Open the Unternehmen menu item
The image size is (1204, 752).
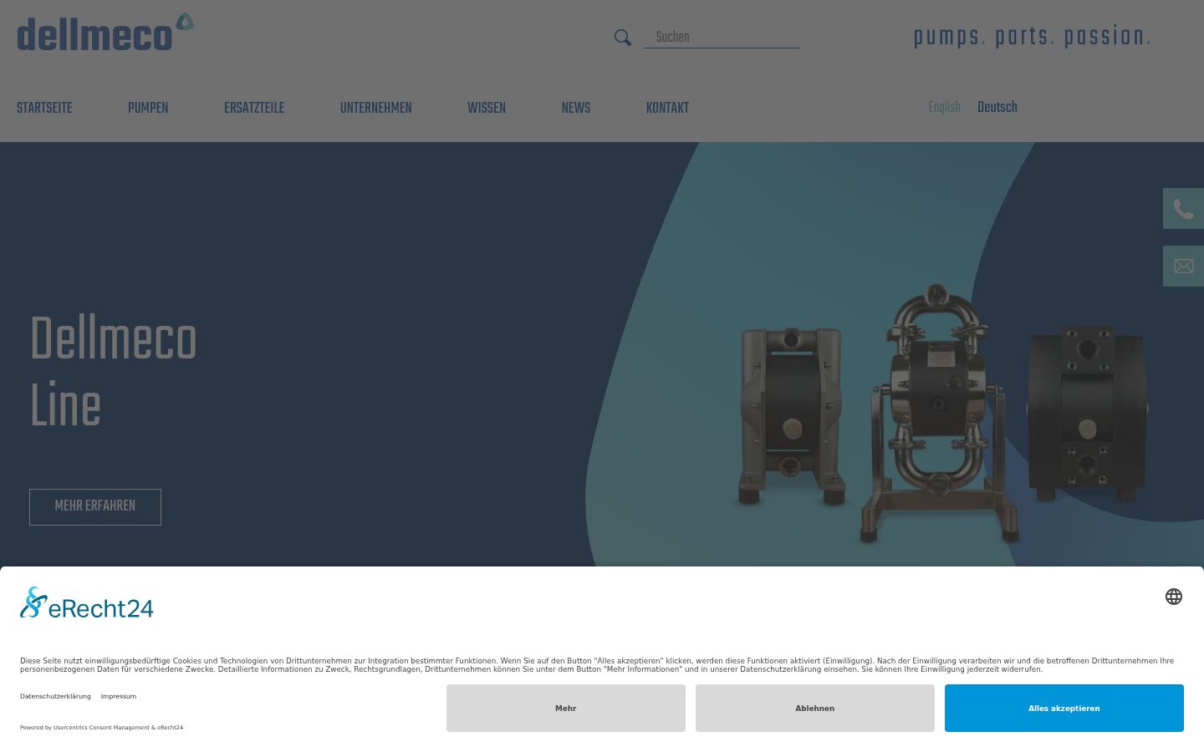click(375, 108)
